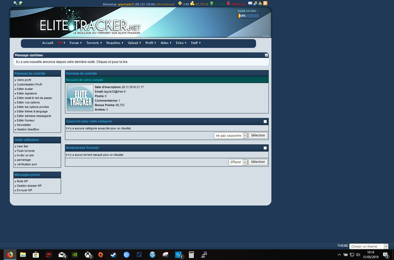Open Origin from the taskbar
Viewport: 394px width, 260px height.
pos(101,254)
